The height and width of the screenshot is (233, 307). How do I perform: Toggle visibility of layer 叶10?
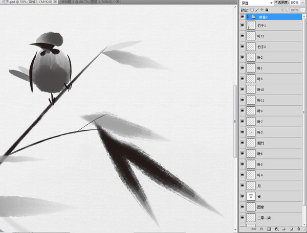(x=243, y=89)
